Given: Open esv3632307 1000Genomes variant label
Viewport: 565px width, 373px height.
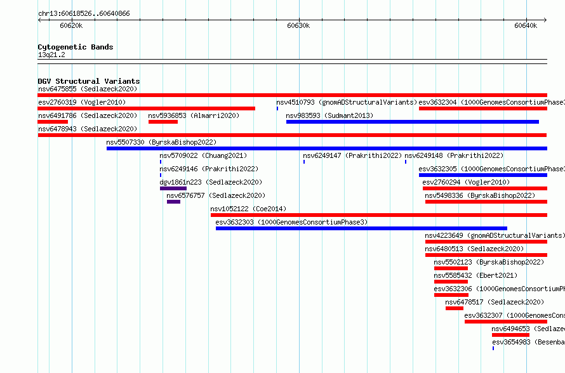Looking at the screenshot, I should click(x=515, y=315).
